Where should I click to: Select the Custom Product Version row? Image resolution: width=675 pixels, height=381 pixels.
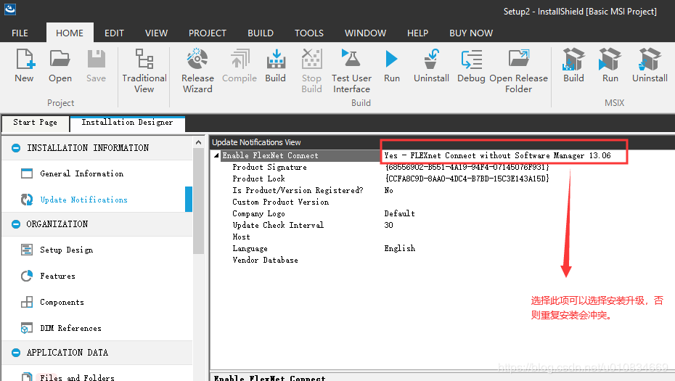(x=442, y=202)
